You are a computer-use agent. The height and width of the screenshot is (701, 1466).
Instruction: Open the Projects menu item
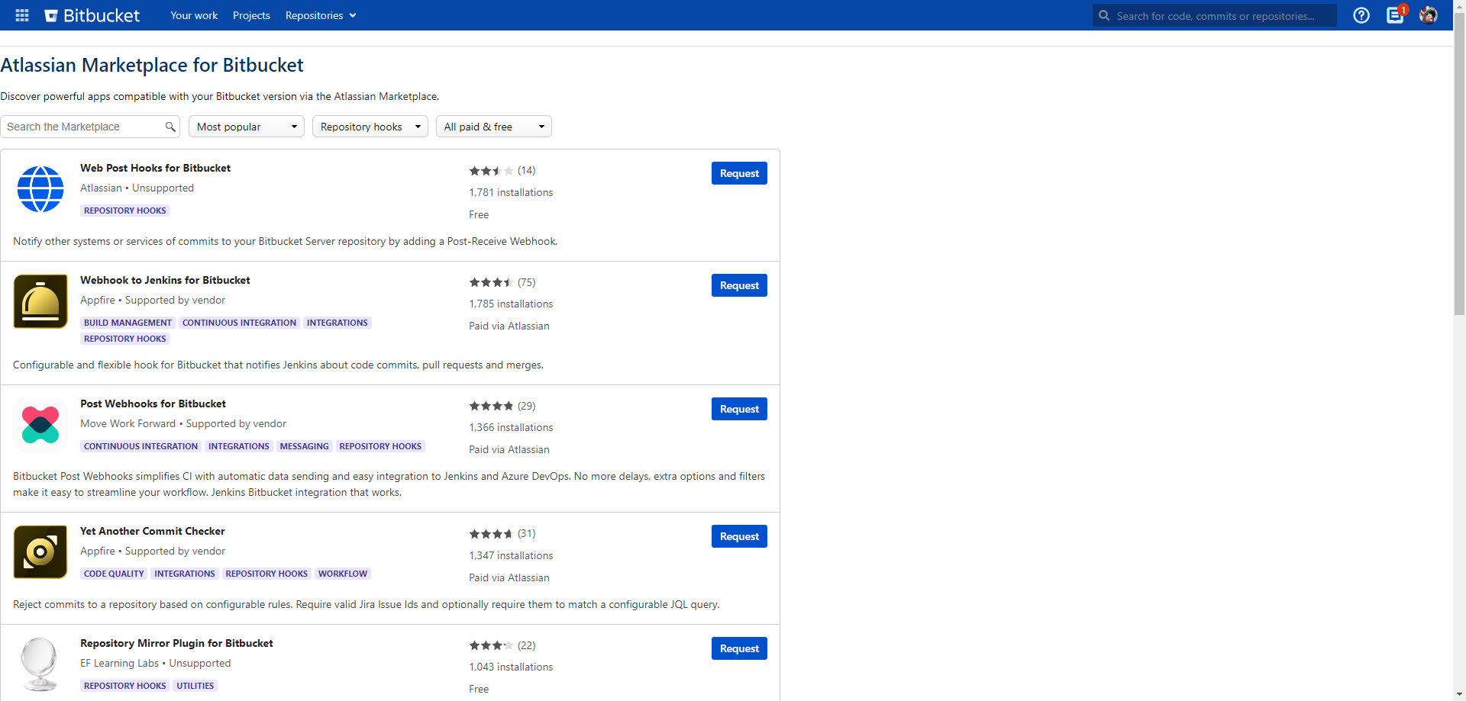point(251,15)
